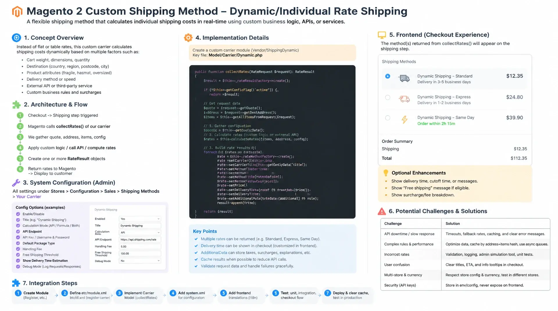The height and width of the screenshot is (311, 558).
Task: Click AdditionalData link in Key Points
Action: (214, 253)
